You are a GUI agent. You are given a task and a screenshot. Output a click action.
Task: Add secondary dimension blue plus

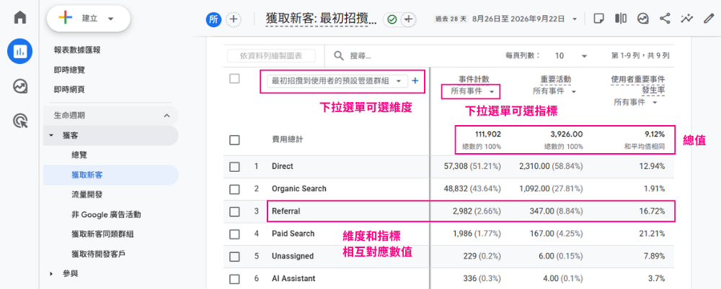[415, 81]
